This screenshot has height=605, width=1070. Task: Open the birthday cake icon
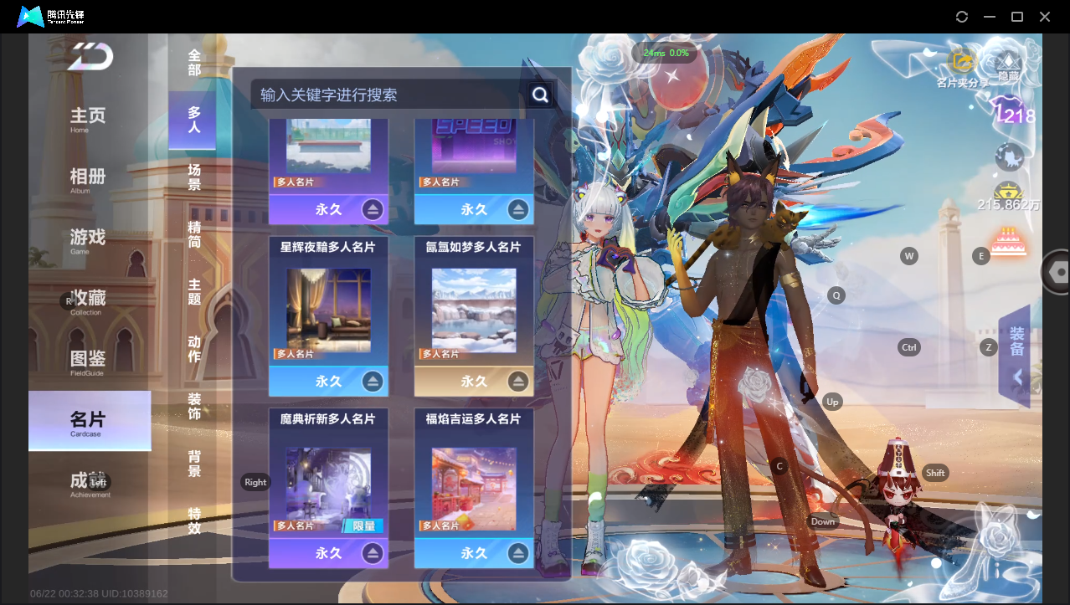point(1008,243)
